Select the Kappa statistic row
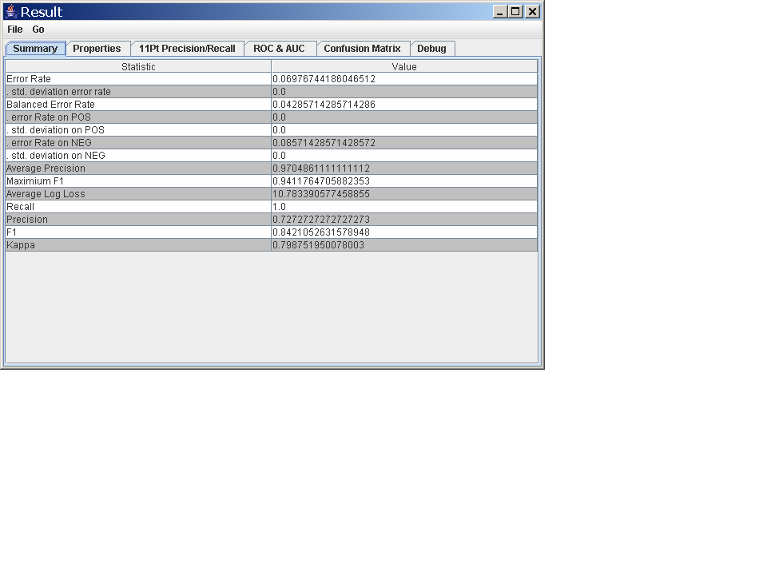 point(138,245)
